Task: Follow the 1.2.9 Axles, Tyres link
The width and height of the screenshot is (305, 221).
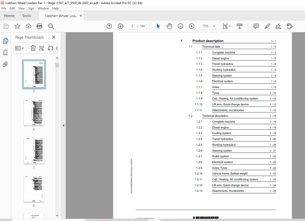Action: click(220, 168)
